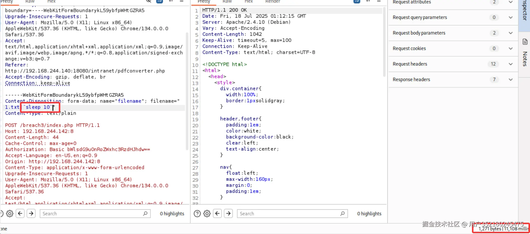
Task: Go to previous search match in request
Action: [20, 214]
